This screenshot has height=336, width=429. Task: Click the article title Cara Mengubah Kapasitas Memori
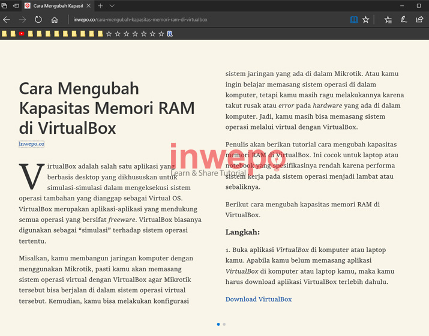tap(107, 108)
